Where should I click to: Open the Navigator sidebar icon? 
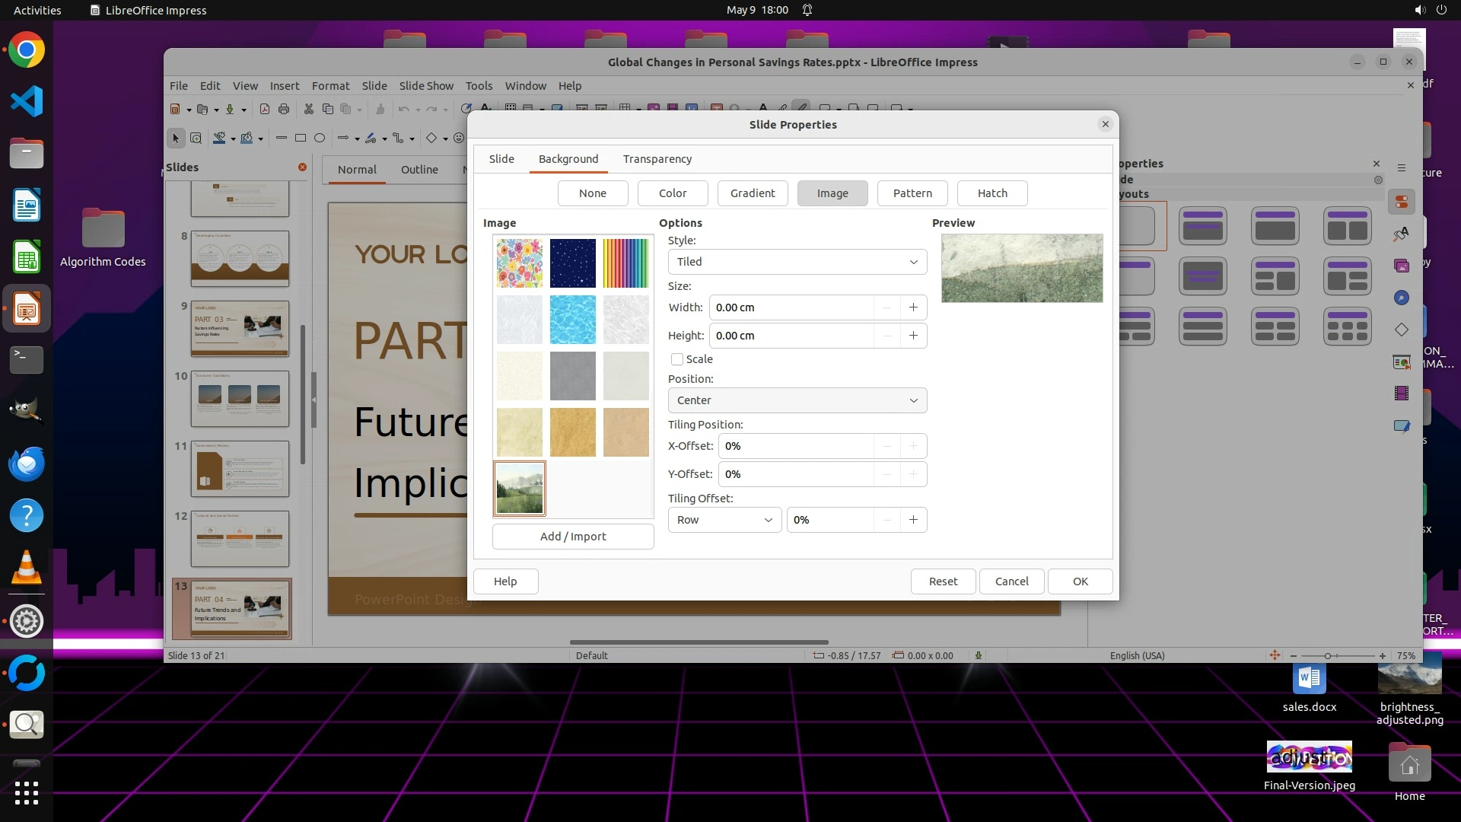(1401, 298)
